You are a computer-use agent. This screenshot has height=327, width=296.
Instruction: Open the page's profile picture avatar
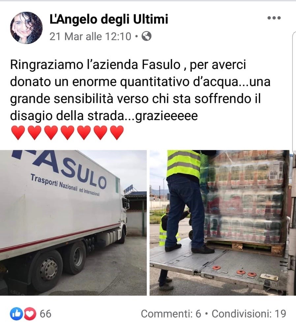(x=26, y=28)
